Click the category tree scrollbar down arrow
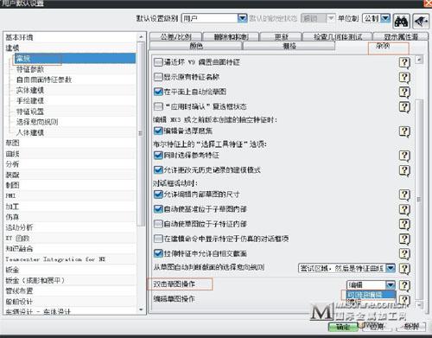 click(141, 309)
